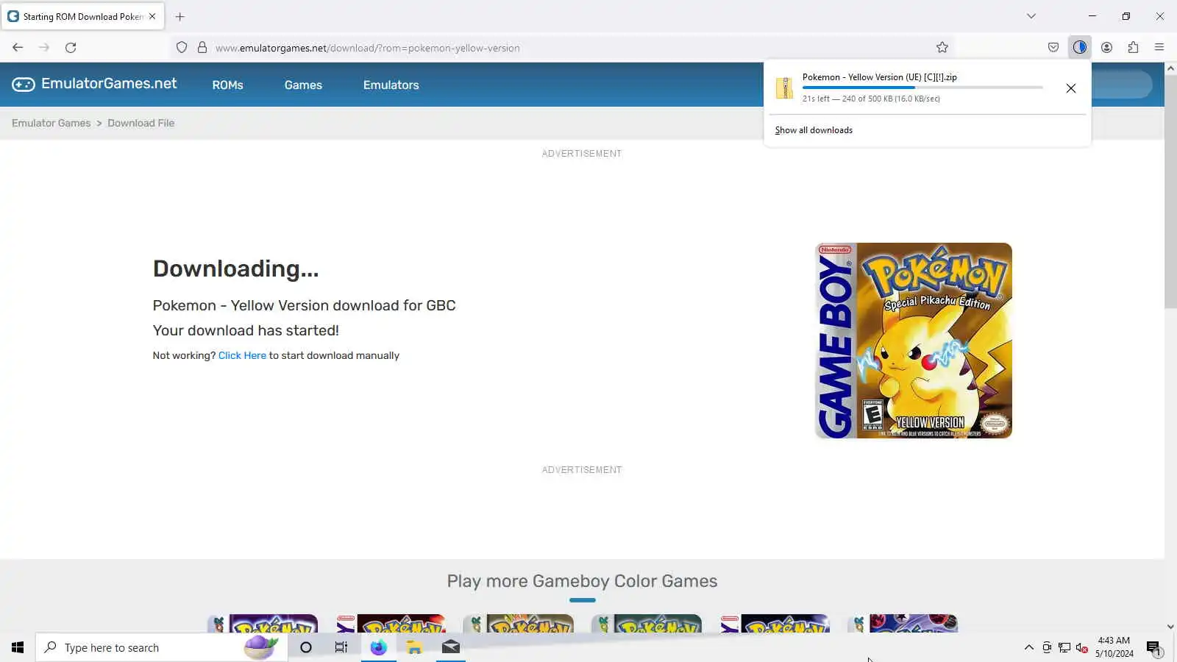
Task: Click the scrollbar down arrow
Action: pos(1170,627)
